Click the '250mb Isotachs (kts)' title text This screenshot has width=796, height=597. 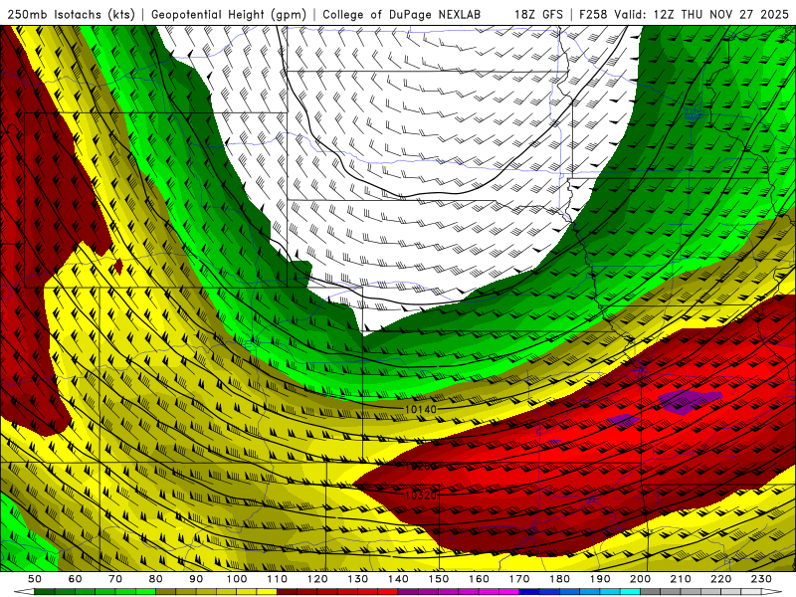71,14
